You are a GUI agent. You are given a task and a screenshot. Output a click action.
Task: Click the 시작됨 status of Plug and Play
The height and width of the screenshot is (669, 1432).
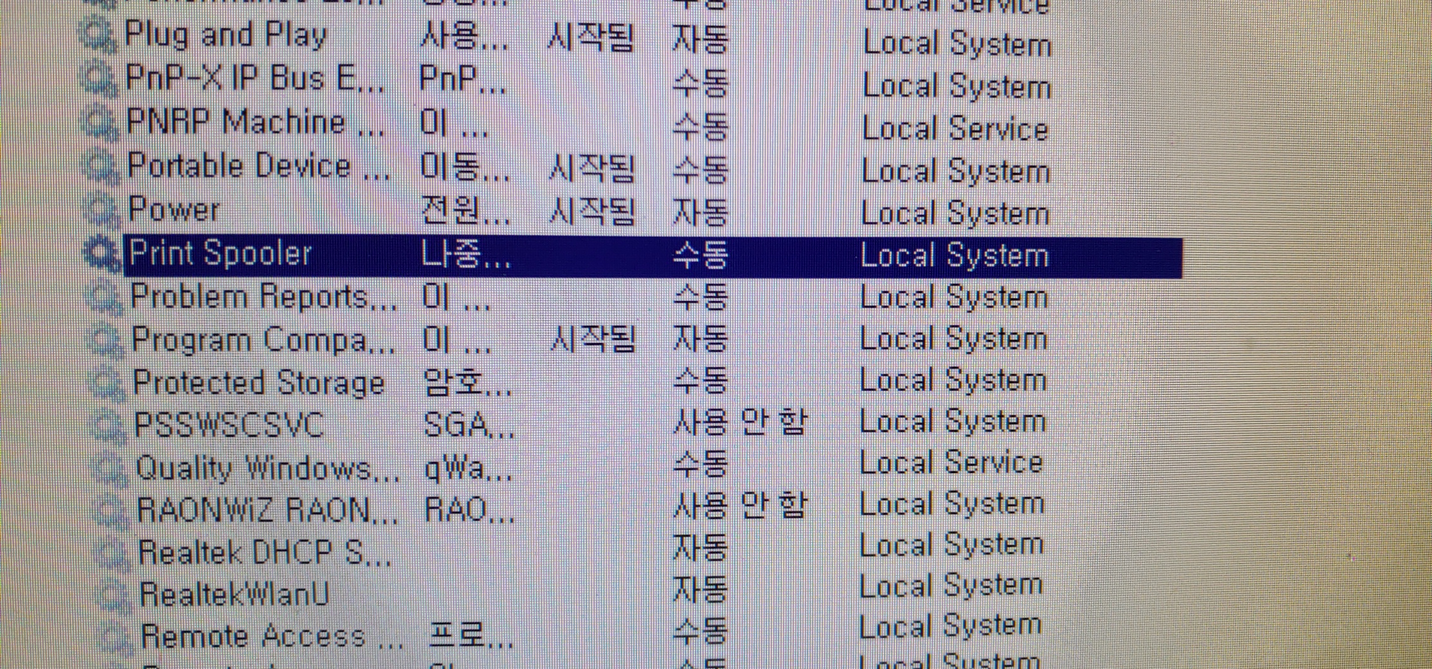click(x=590, y=38)
